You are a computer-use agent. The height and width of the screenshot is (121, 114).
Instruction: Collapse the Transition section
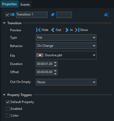(4, 23)
